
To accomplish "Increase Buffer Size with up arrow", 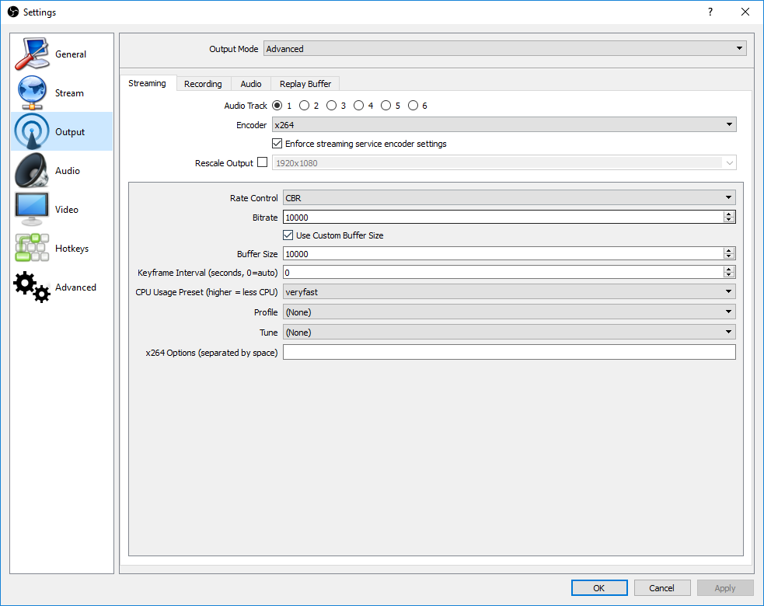I will click(x=729, y=250).
